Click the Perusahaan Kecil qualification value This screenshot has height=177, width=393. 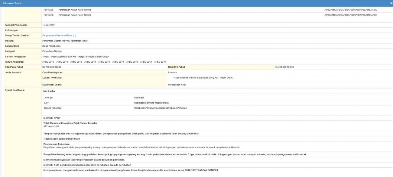[177, 85]
